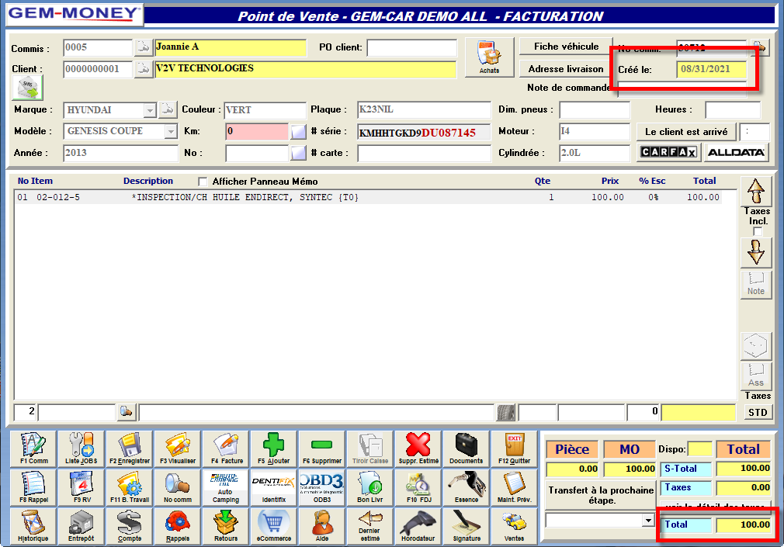Open the Compte dollar icon
The height and width of the screenshot is (547, 784).
pyautogui.click(x=130, y=526)
